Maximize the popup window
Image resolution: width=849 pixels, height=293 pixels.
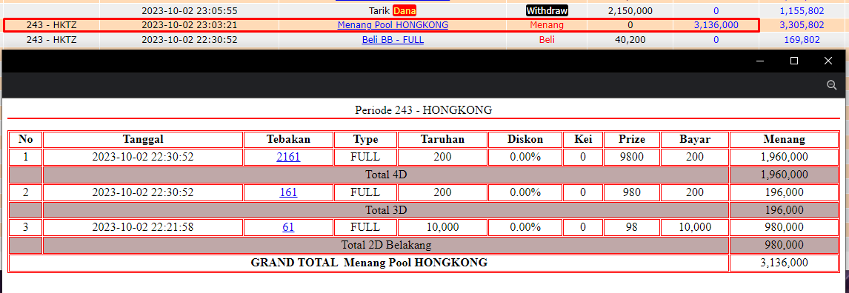(x=794, y=61)
